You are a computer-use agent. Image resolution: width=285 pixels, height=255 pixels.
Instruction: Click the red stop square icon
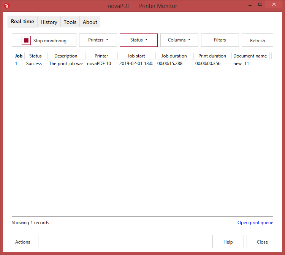(x=26, y=40)
